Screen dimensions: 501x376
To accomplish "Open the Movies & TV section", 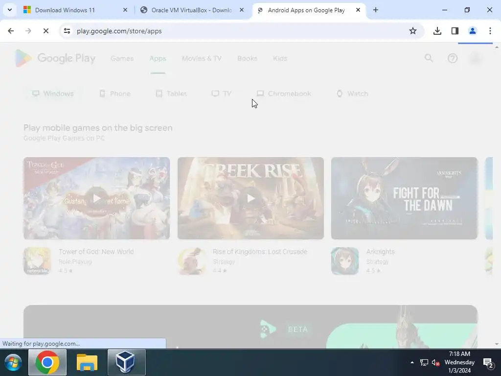I will [x=202, y=59].
